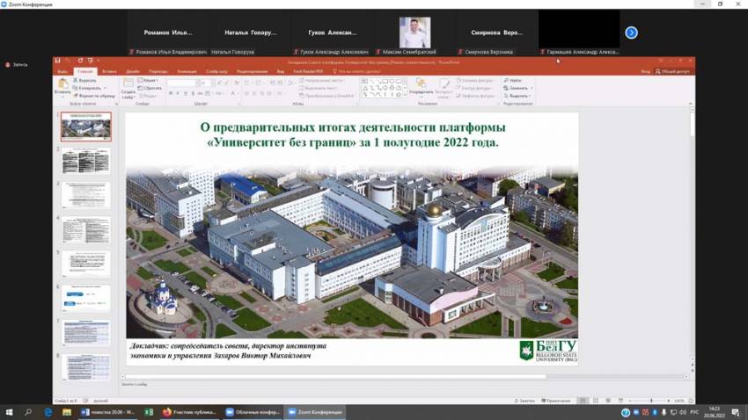Open the Файл (File) tab
This screenshot has height=420, width=748.
point(62,71)
